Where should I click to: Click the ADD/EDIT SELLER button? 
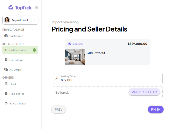click(144, 92)
